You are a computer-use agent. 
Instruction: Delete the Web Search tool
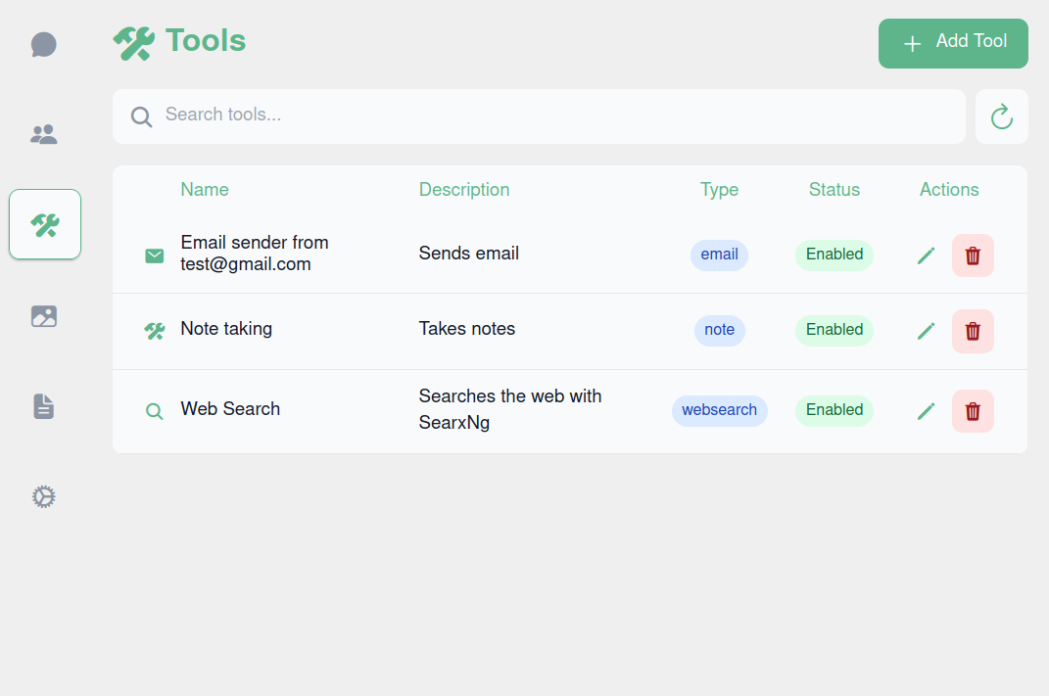pyautogui.click(x=973, y=411)
